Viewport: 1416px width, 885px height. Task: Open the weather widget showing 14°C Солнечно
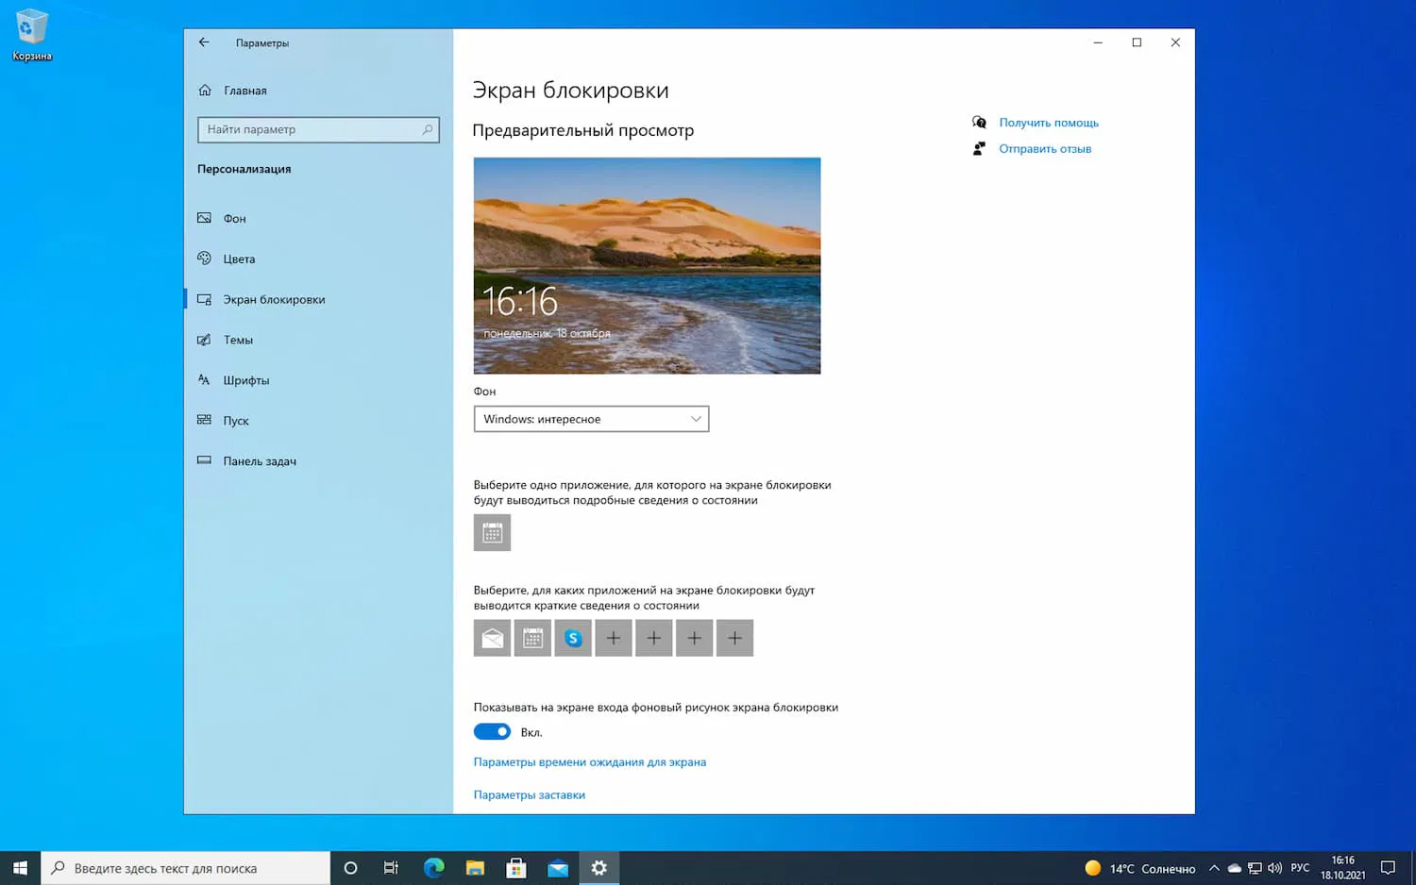pyautogui.click(x=1140, y=868)
